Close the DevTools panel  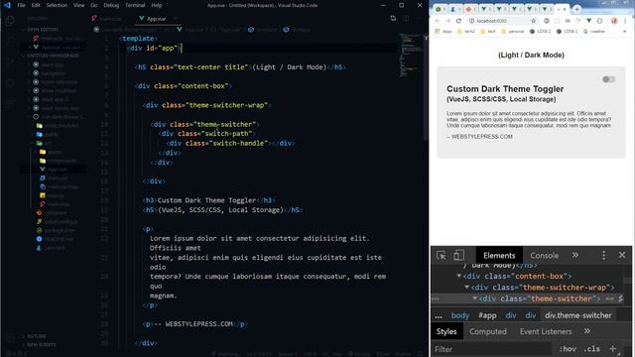pos(622,255)
